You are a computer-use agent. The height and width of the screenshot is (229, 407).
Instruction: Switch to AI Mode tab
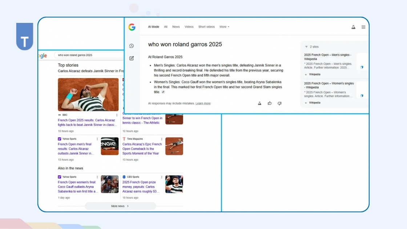(x=153, y=27)
